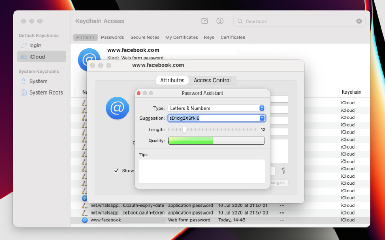Click pencil icon of net.whatsapp oauth-expiry-date row

point(84,205)
